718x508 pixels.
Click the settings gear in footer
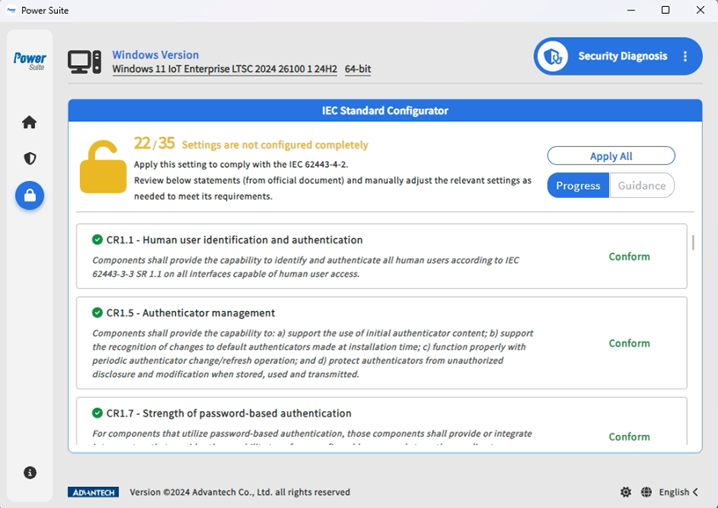(x=626, y=492)
